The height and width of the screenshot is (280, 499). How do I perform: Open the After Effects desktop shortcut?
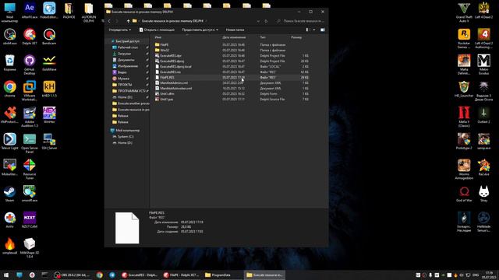click(x=30, y=10)
